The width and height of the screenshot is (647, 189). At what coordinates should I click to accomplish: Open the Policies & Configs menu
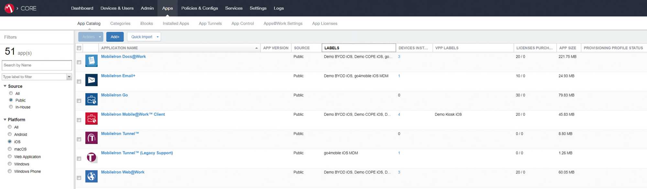(x=200, y=8)
